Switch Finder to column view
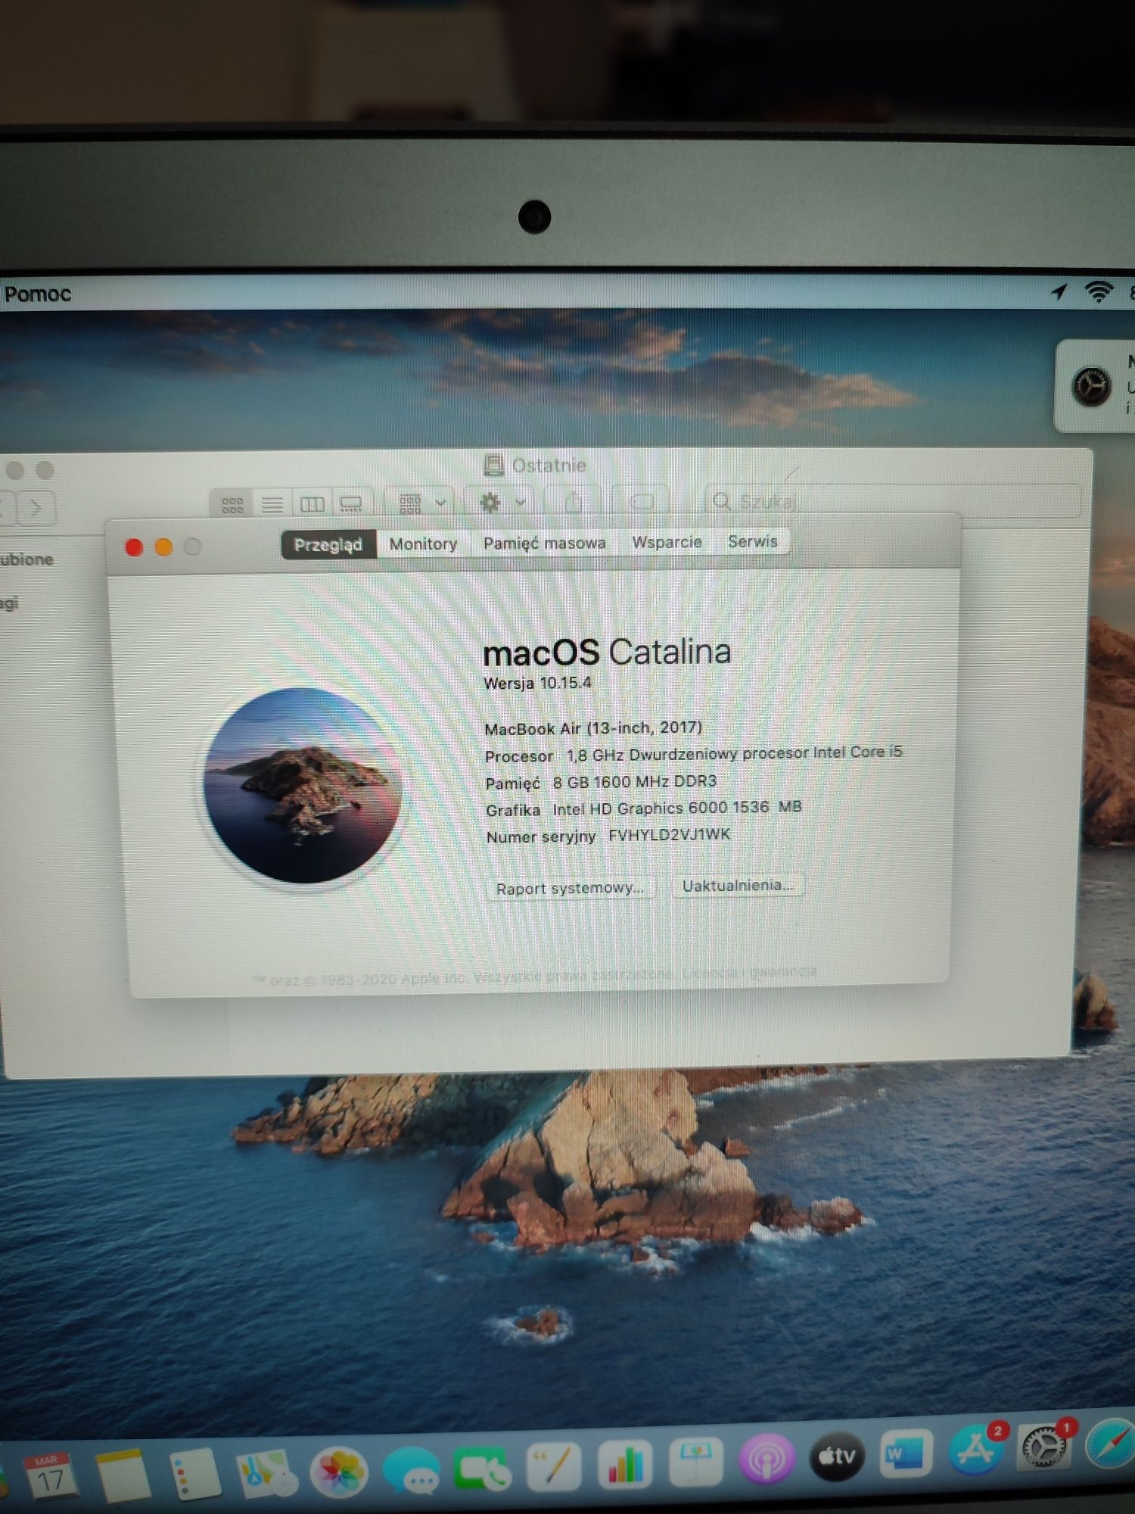The image size is (1135, 1514). 313,503
